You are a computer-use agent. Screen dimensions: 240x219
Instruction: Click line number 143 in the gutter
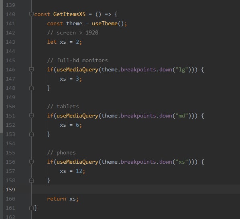click(x=10, y=42)
